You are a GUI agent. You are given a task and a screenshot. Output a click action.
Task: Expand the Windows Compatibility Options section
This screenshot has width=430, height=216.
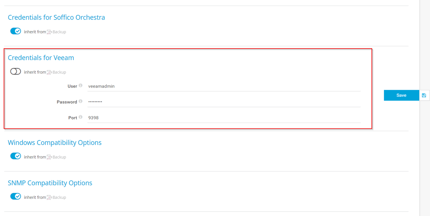[x=55, y=142]
